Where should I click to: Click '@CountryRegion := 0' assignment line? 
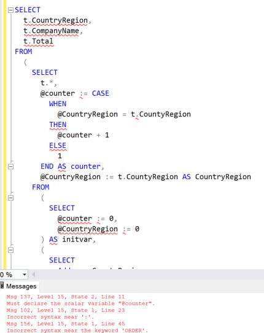point(98,229)
